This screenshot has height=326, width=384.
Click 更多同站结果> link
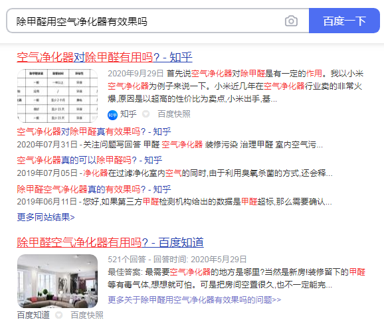click(46, 217)
